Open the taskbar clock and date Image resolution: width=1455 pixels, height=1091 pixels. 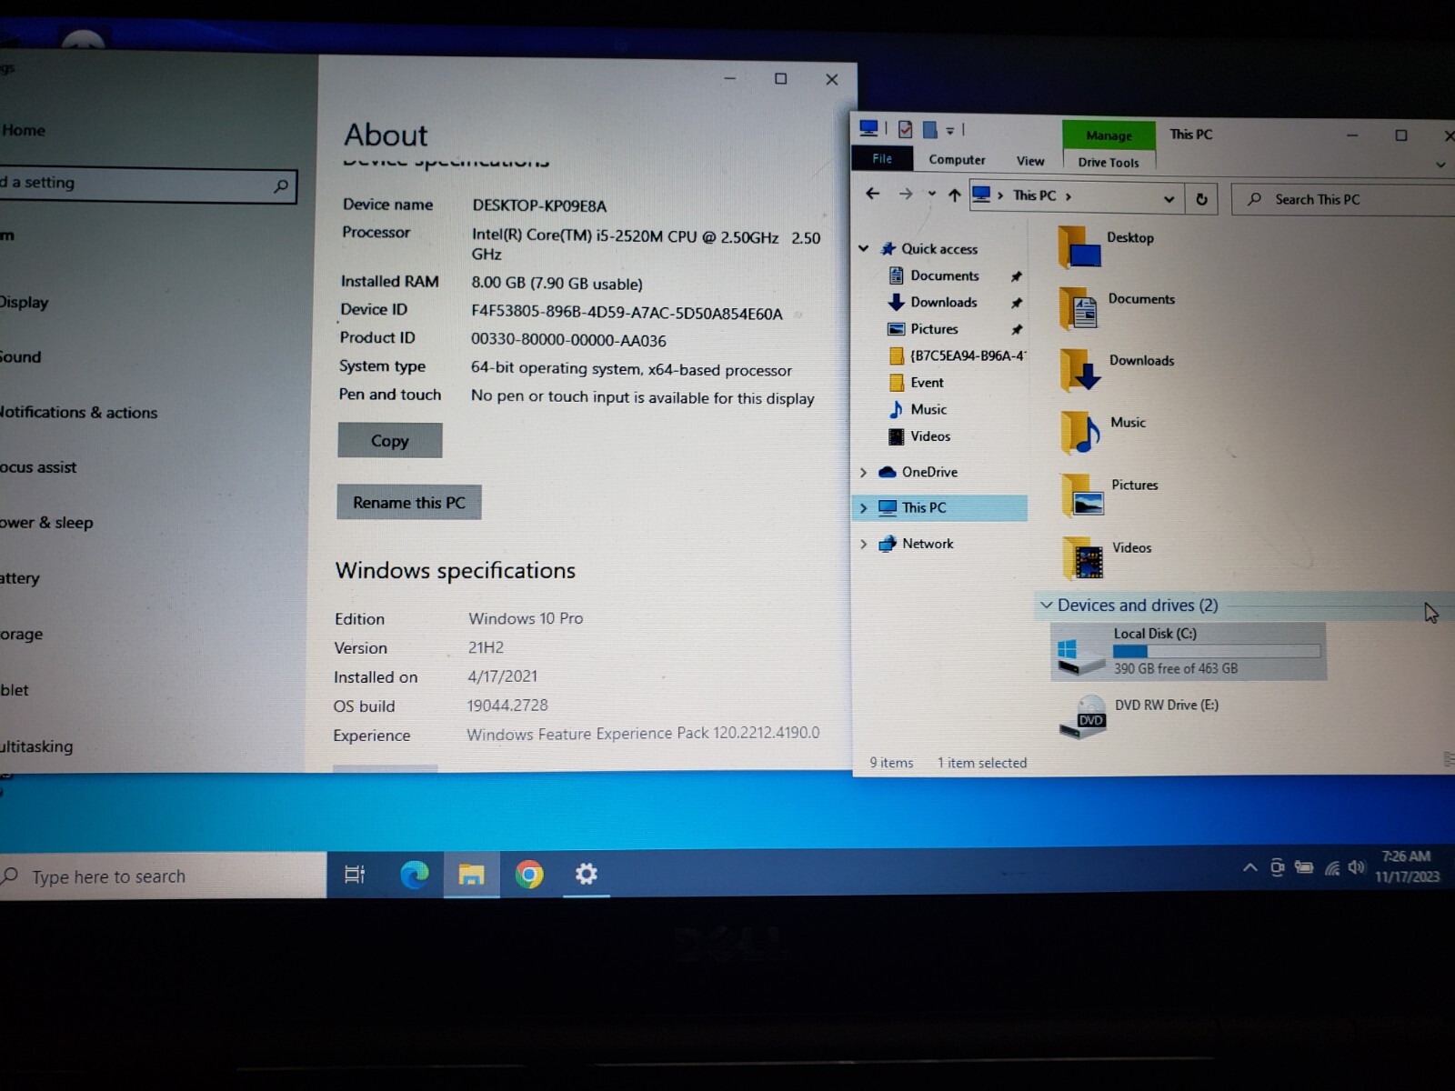(1407, 866)
